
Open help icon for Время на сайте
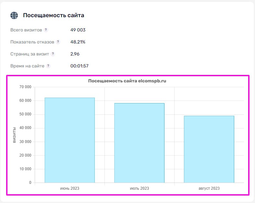click(x=48, y=66)
